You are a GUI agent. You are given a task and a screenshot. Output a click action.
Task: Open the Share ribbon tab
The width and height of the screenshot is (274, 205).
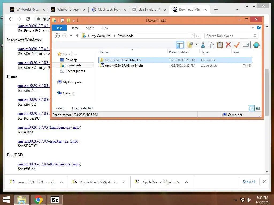tap(90, 28)
